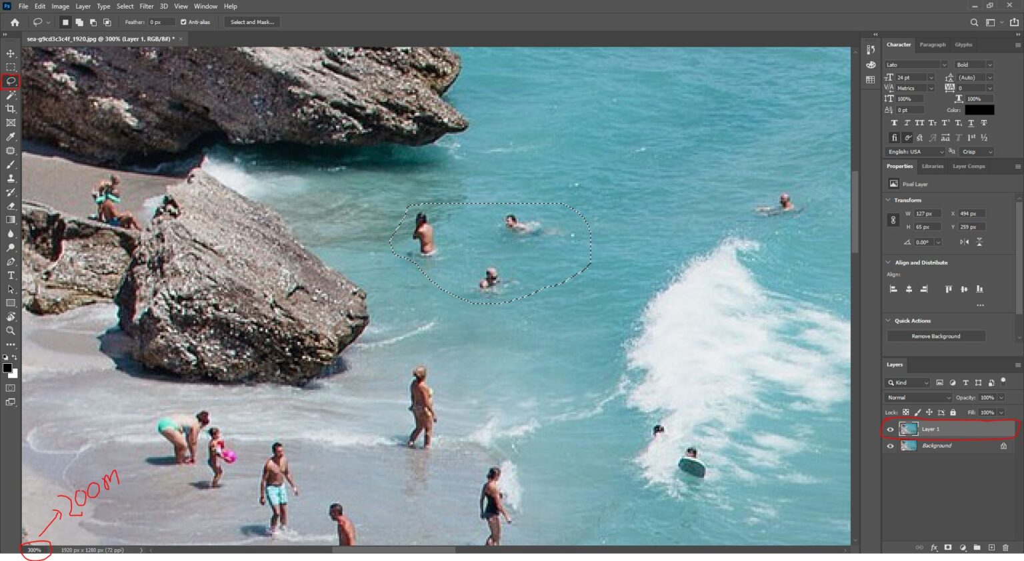Click the Remove Background button
Screen dimensions: 1024x561
pyautogui.click(x=936, y=336)
